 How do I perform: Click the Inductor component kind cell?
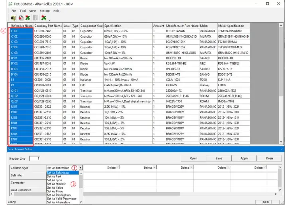pyautogui.click(x=91, y=80)
